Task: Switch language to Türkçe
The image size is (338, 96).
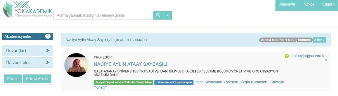Action: [x=308, y=4]
